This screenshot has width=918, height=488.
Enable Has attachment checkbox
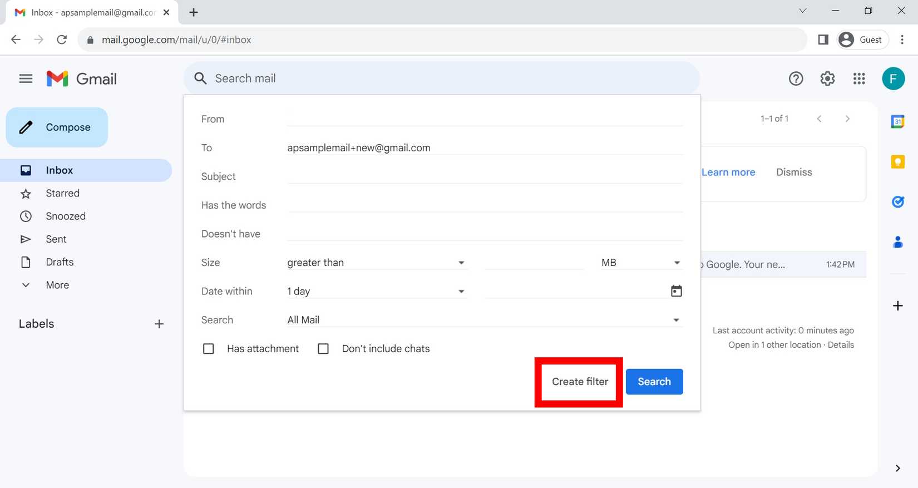[209, 349]
